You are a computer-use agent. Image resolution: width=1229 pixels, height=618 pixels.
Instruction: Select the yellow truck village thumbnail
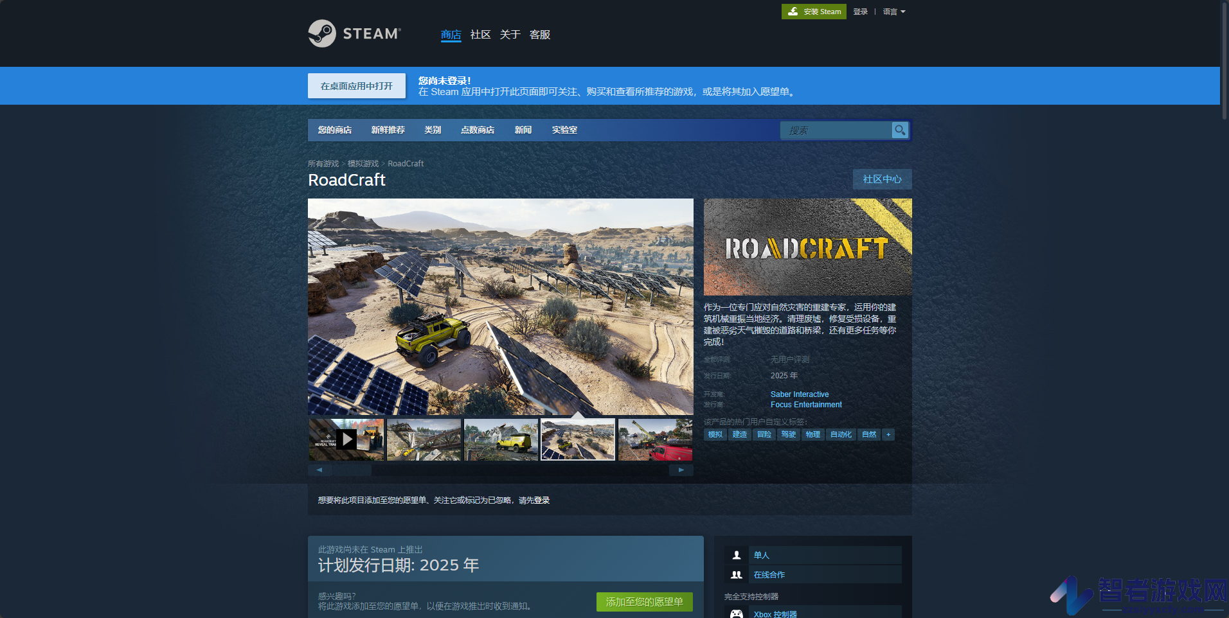[501, 439]
